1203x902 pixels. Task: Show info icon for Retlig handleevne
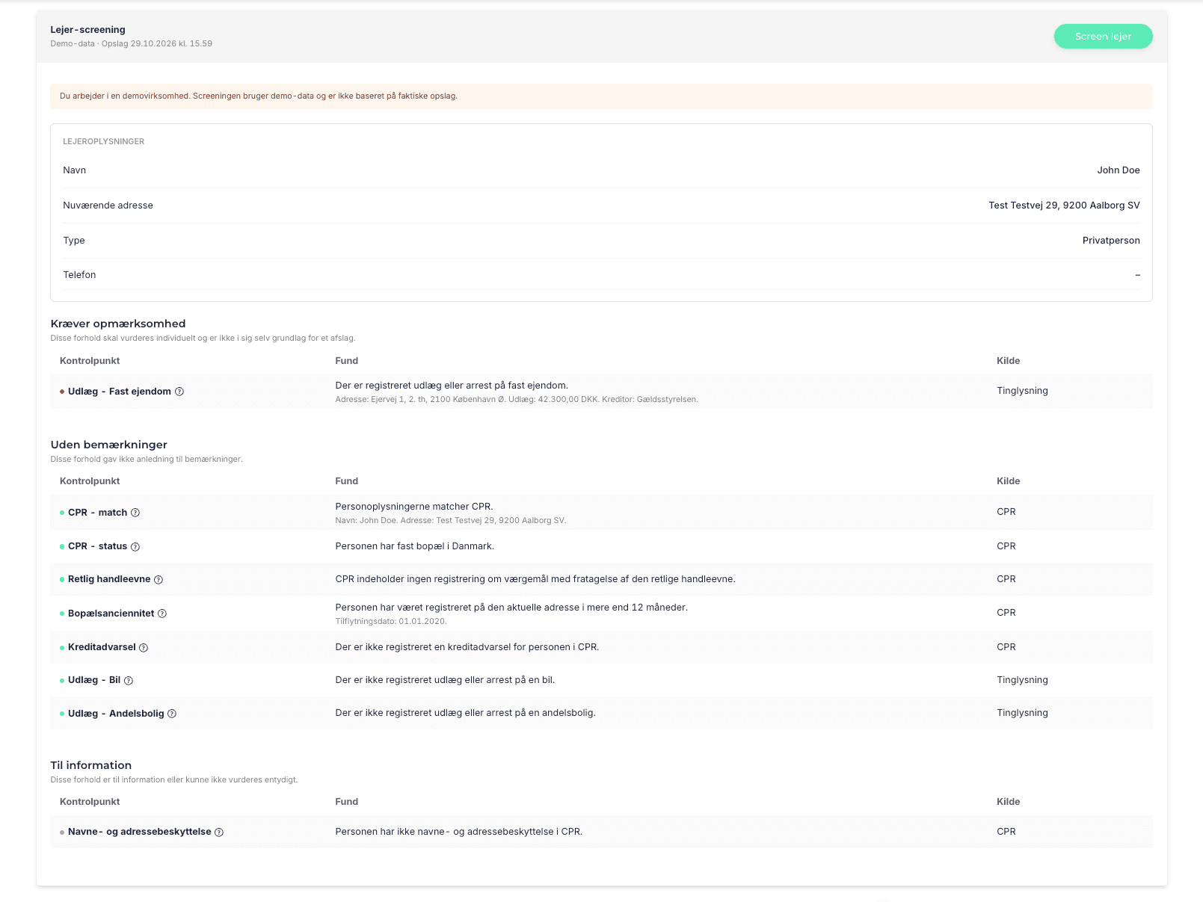[159, 580]
